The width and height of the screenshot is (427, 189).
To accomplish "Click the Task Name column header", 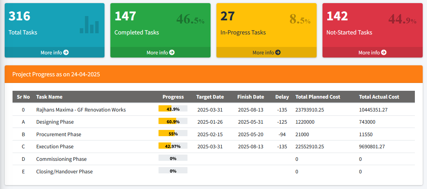I will click(49, 97).
